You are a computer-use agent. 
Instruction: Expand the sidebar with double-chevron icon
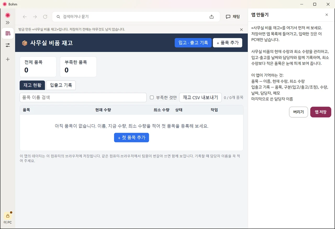tap(8, 23)
